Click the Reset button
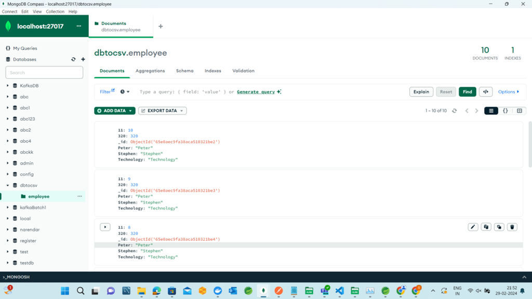This screenshot has width=532, height=299. pos(446,92)
